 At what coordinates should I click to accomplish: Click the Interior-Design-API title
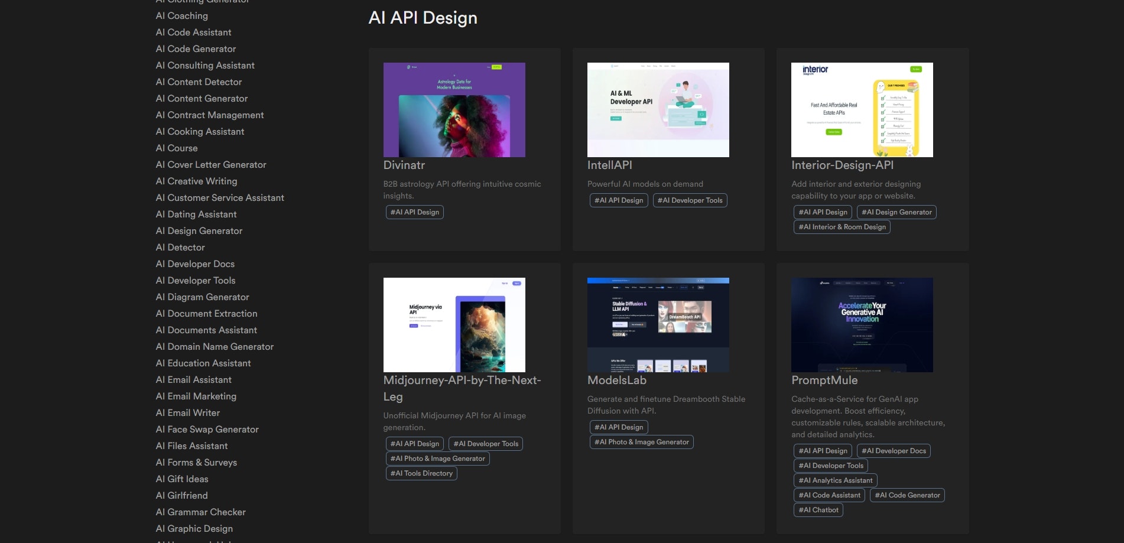pyautogui.click(x=842, y=165)
